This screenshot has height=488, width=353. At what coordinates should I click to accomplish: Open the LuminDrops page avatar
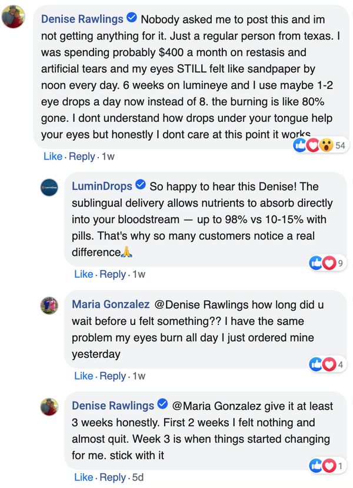49,187
